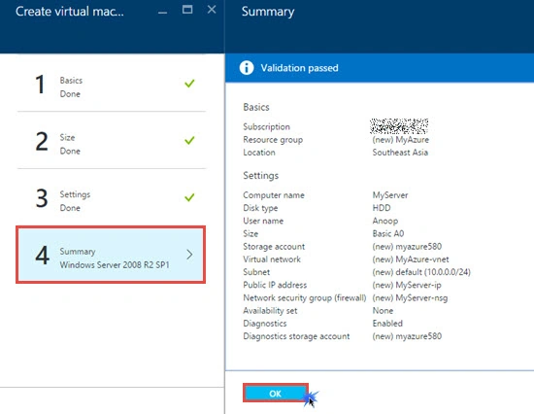Viewport: 534px width, 414px height.
Task: Click the (new) MyServer-nsg firewall value
Action: tap(410, 298)
